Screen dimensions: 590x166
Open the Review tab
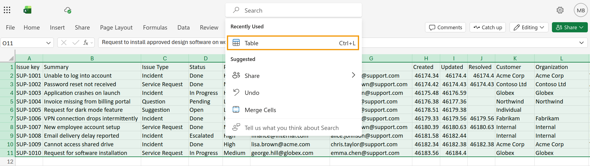click(x=209, y=27)
